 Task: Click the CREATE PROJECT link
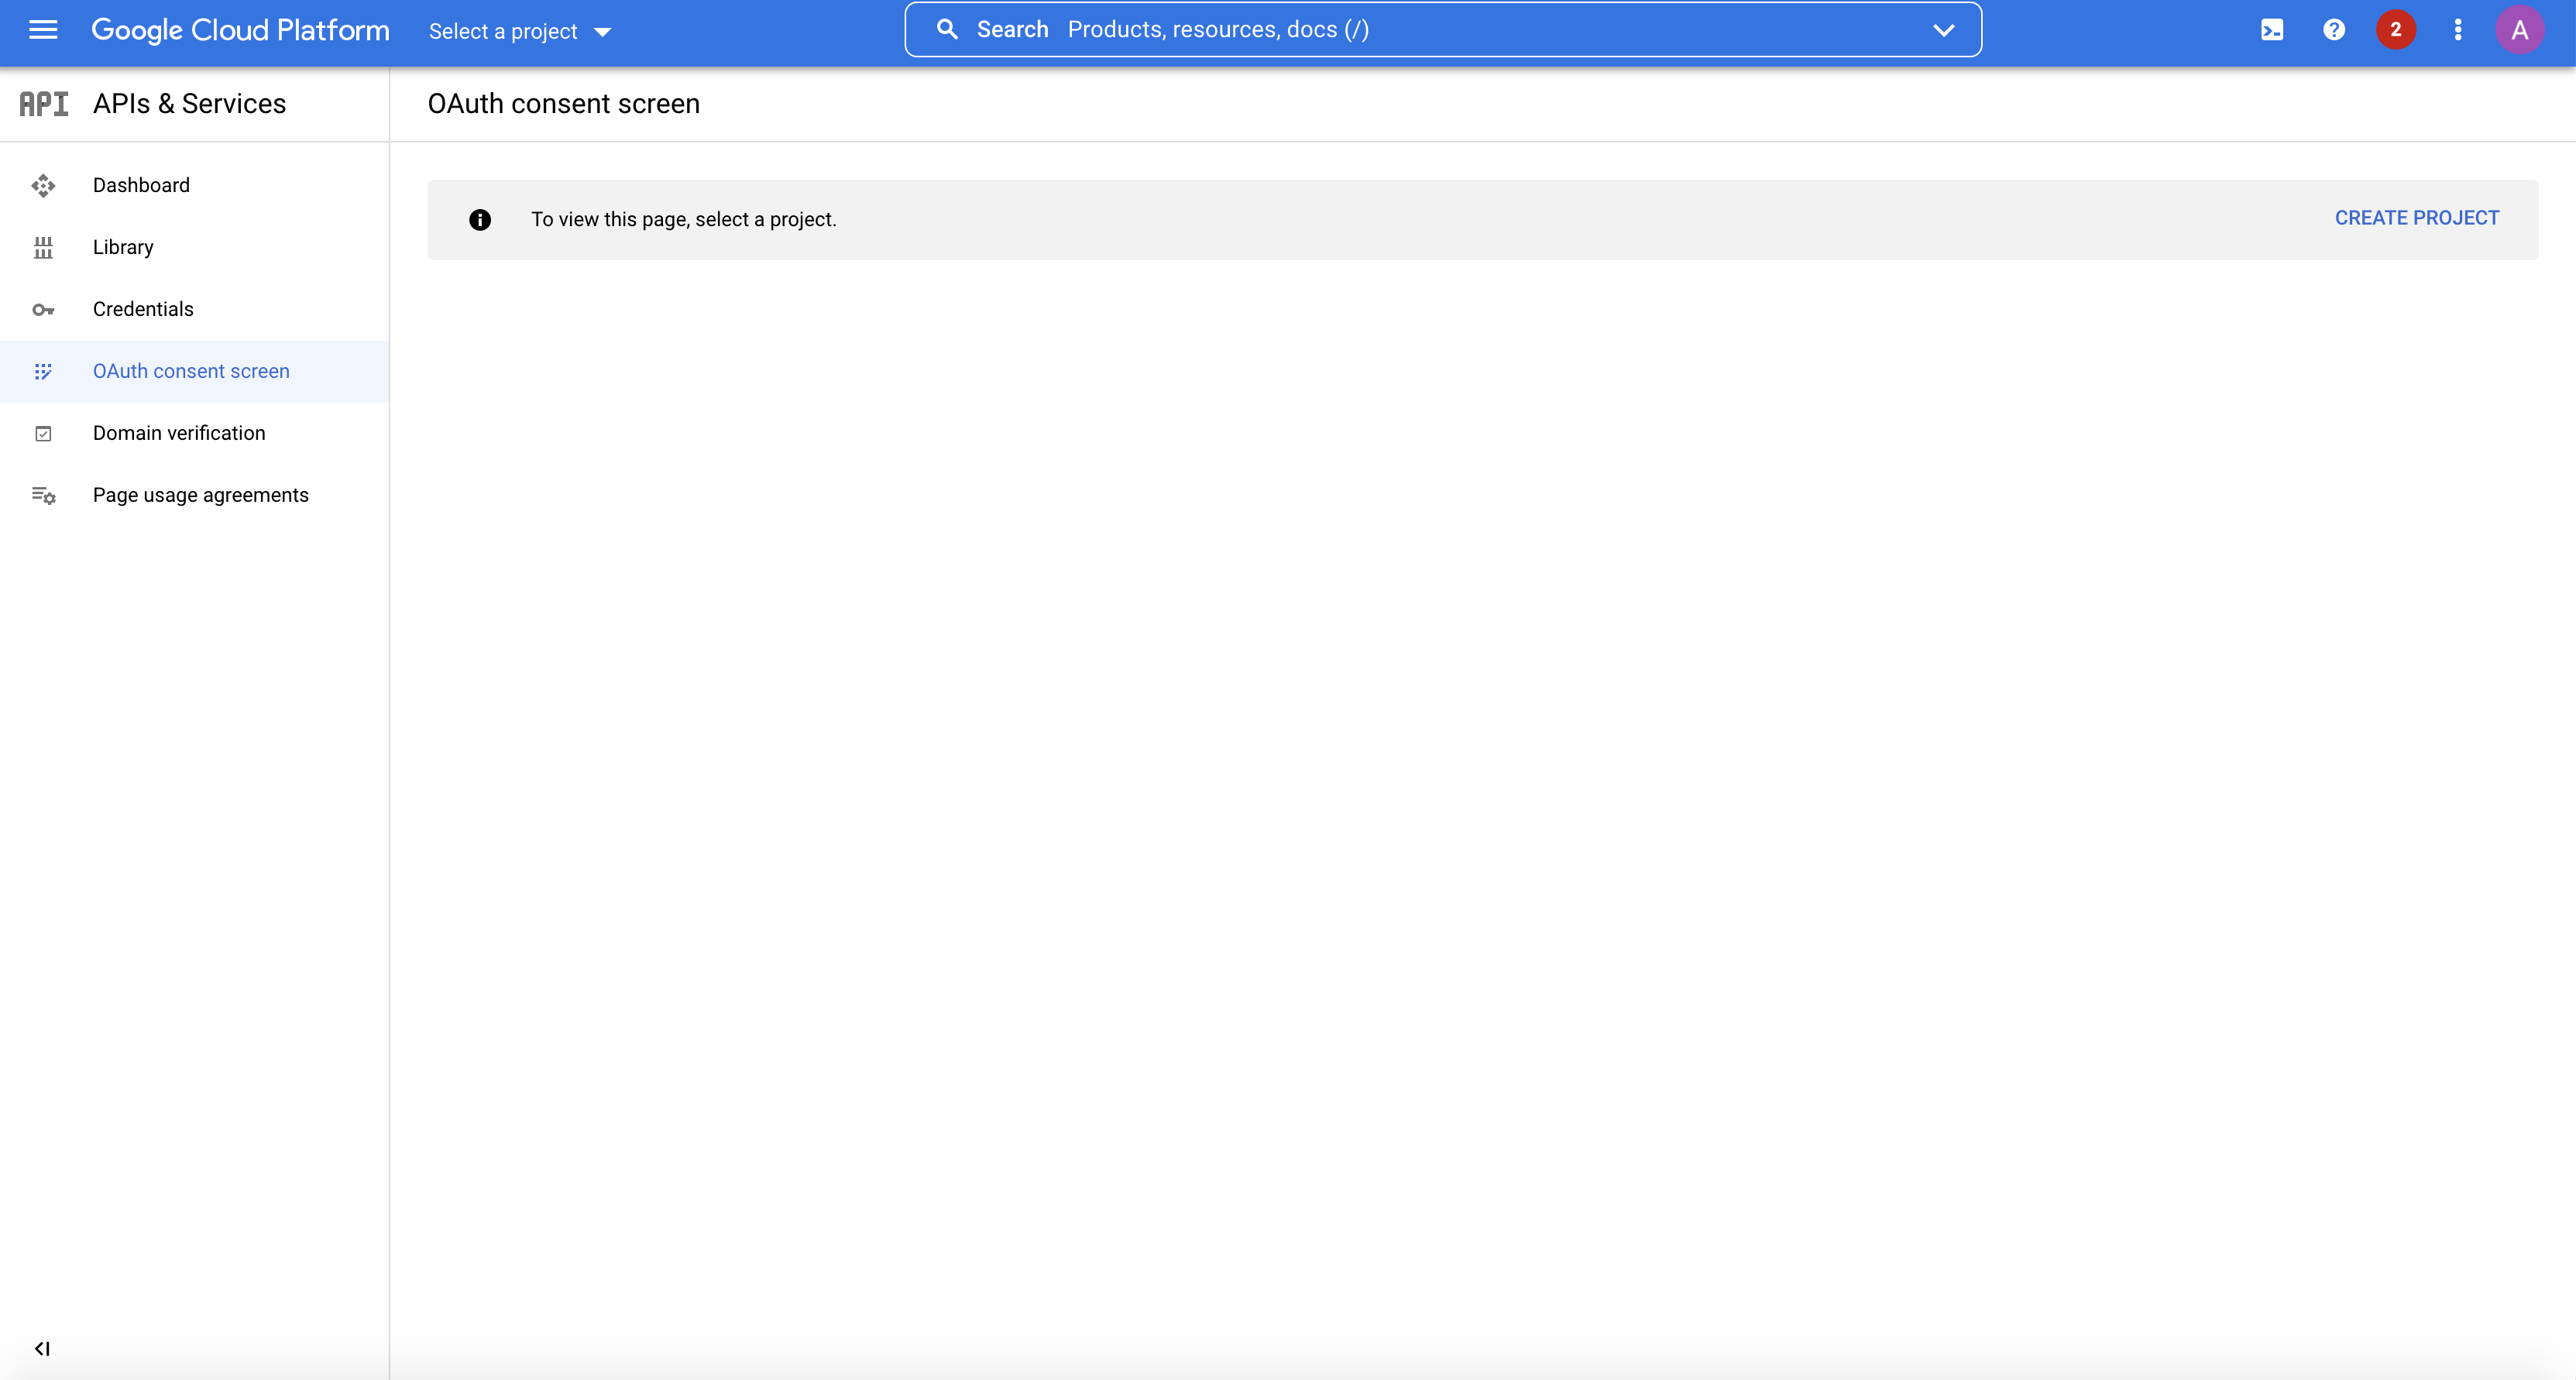point(2415,217)
